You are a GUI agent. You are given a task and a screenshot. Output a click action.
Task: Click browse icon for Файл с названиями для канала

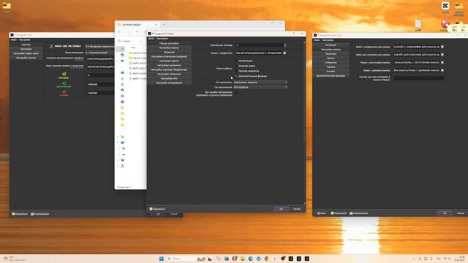(x=442, y=47)
